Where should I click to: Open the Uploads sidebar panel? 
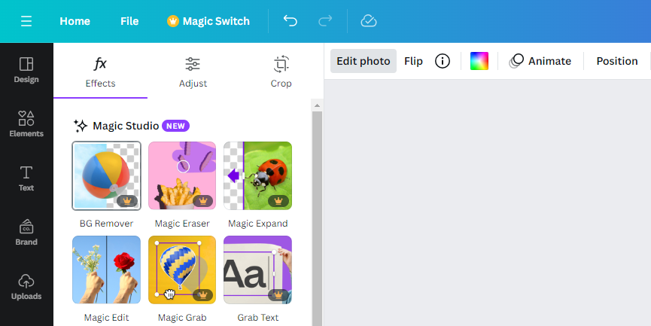(x=26, y=287)
